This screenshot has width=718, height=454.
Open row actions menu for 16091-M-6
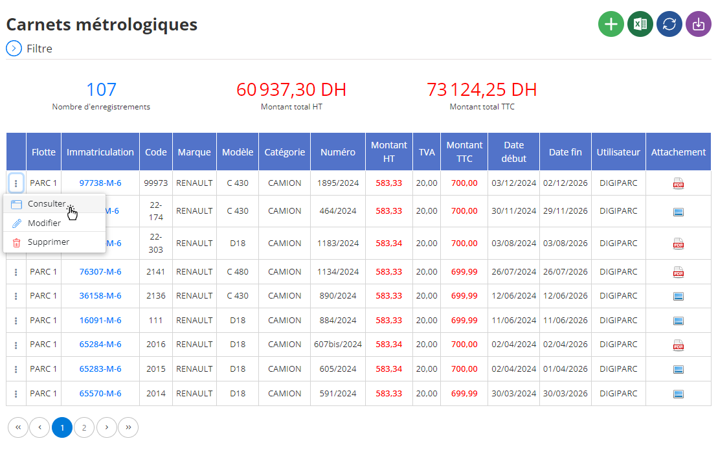point(16,321)
